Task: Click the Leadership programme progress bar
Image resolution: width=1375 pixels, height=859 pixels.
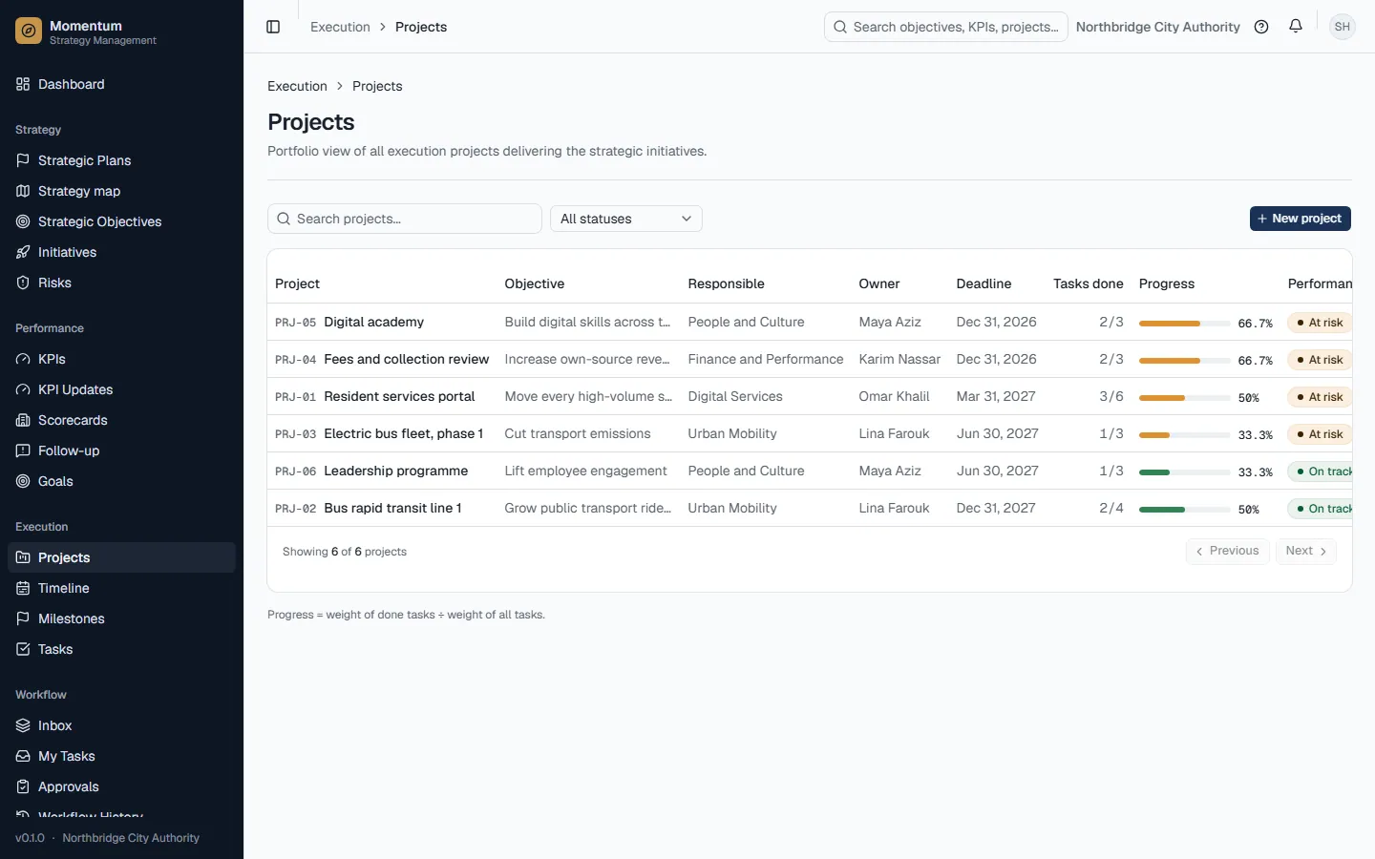Action: (x=1184, y=472)
